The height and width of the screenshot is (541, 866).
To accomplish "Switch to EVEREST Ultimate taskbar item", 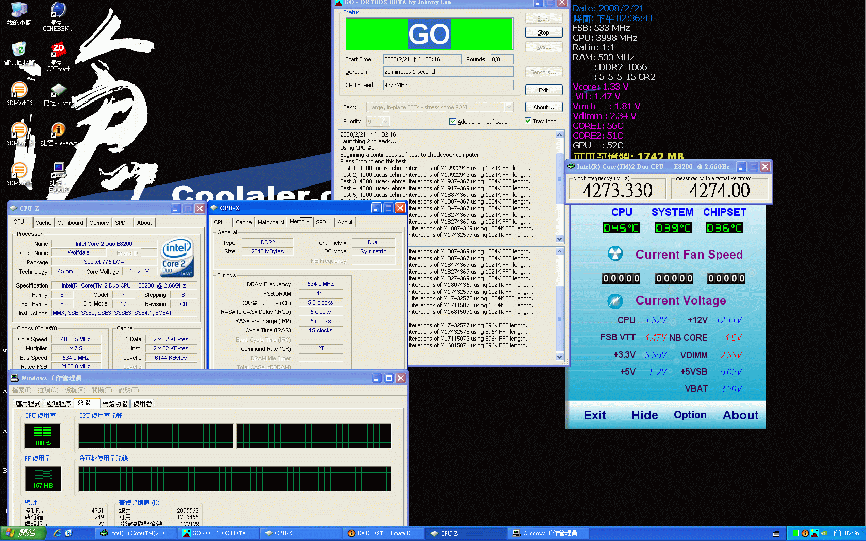I will point(382,533).
